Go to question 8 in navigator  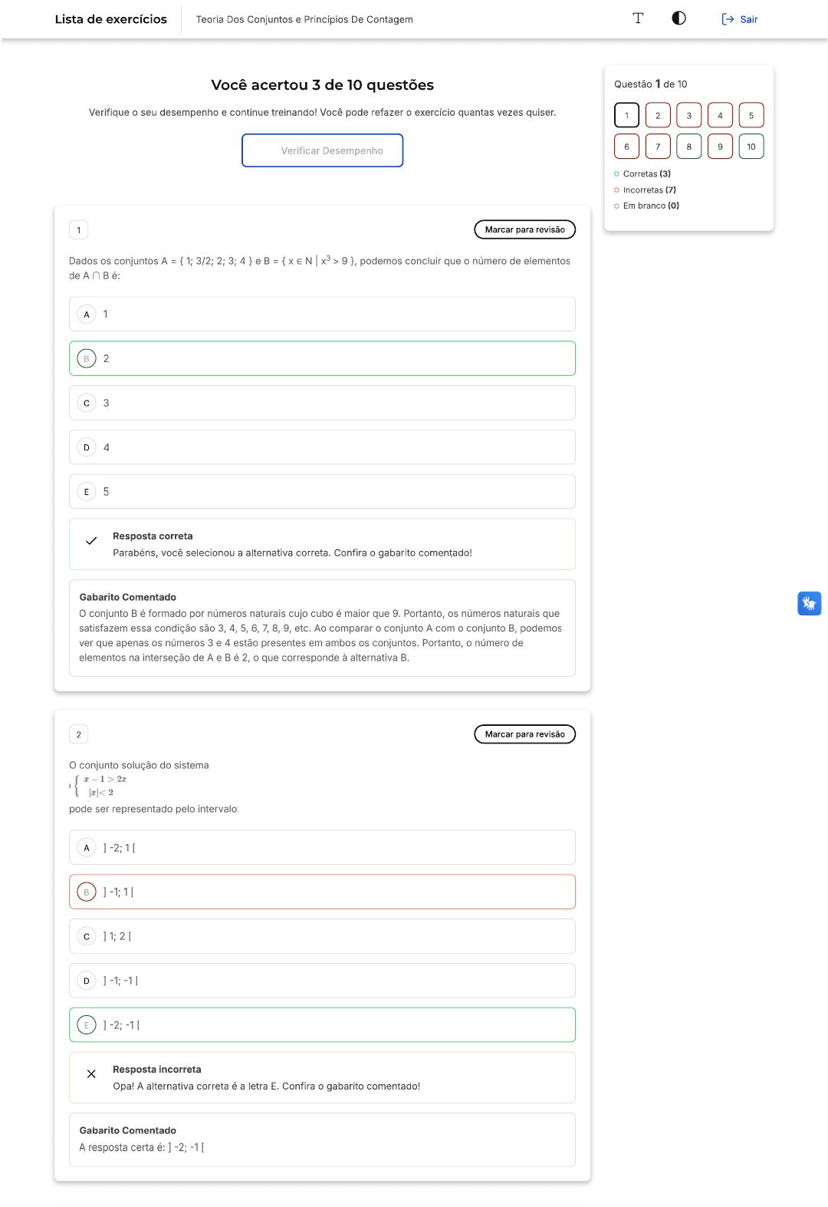pos(689,147)
